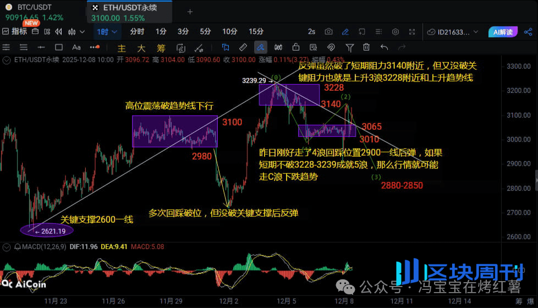Click the 等 scale option at bottom right

point(519,301)
